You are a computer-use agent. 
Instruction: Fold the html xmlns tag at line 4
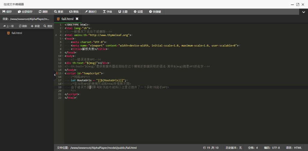[x=63, y=35]
